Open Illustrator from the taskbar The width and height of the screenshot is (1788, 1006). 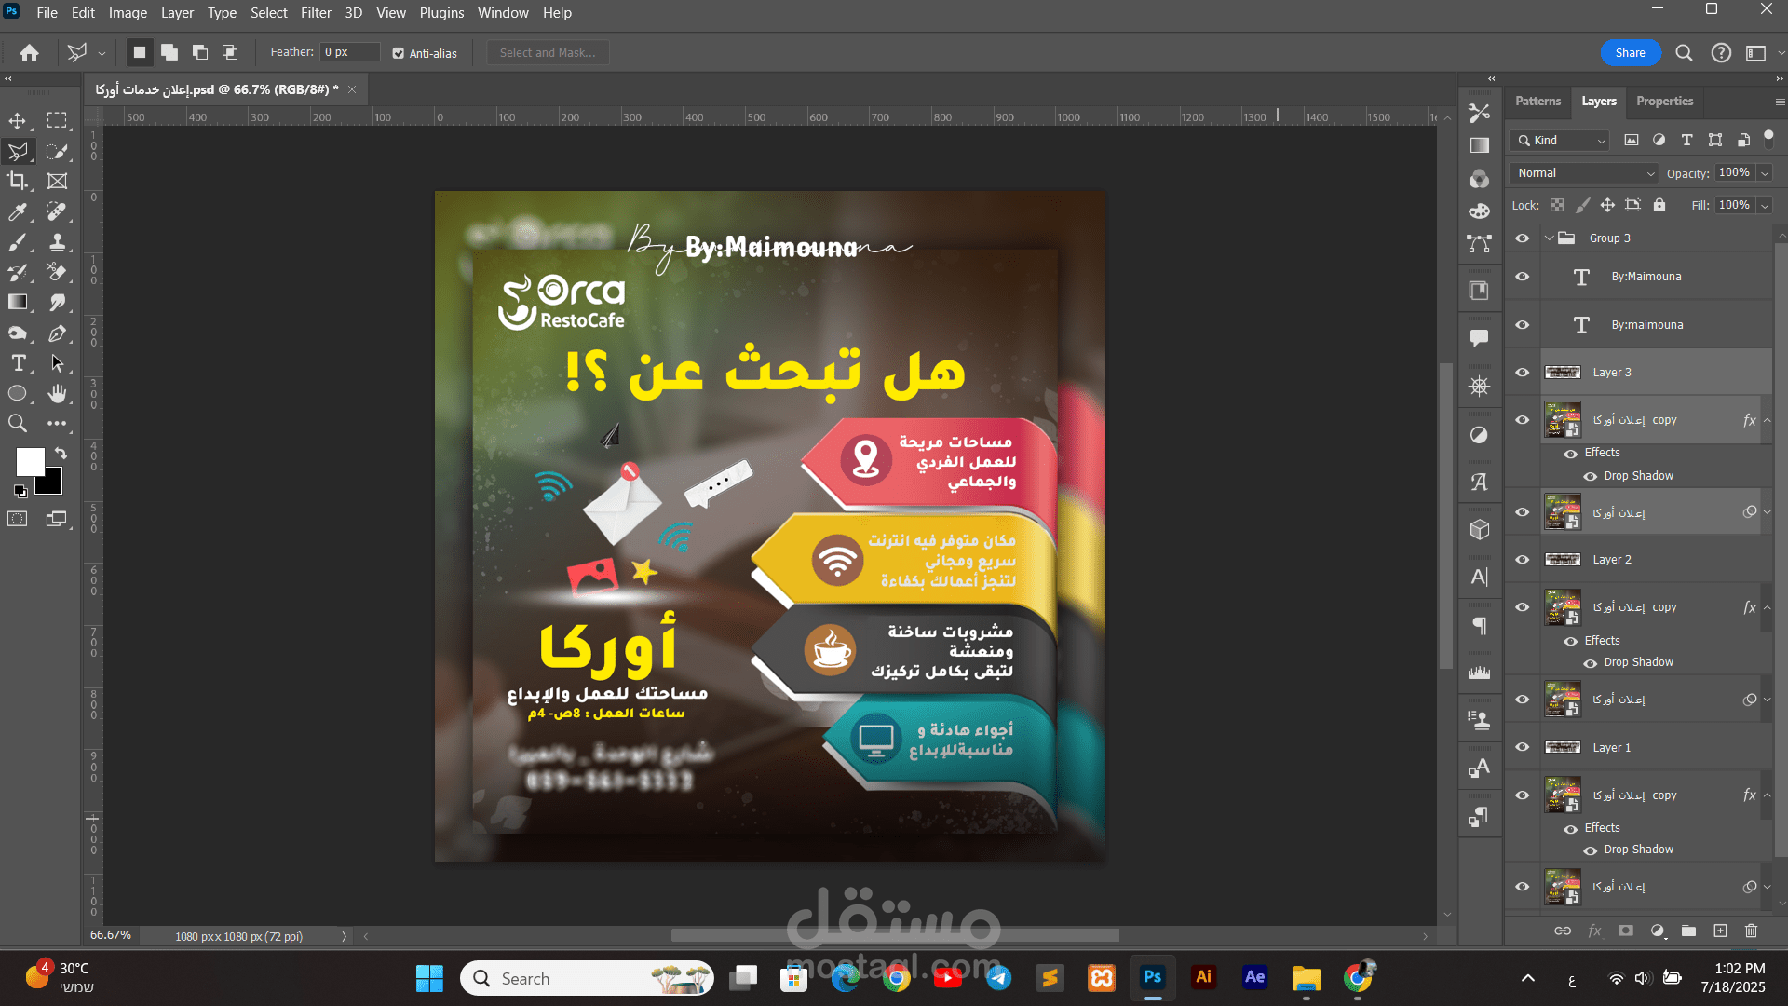(x=1203, y=977)
